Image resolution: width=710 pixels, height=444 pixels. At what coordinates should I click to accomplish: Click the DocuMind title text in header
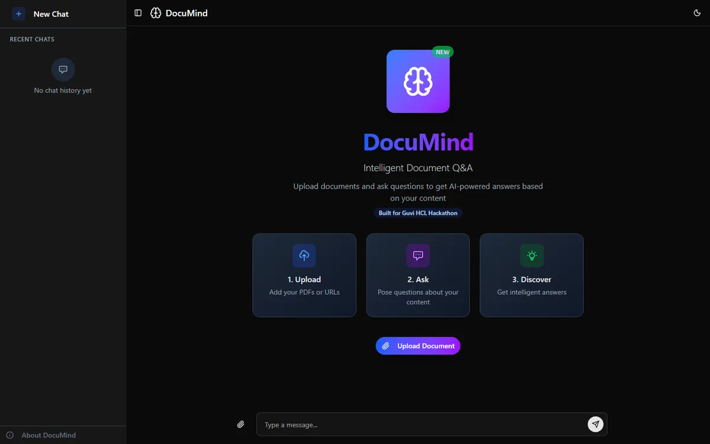[186, 13]
